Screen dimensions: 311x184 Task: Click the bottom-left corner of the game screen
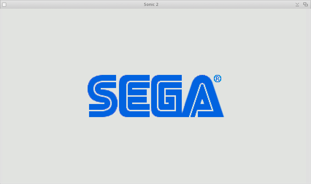pyautogui.click(x=1, y=182)
